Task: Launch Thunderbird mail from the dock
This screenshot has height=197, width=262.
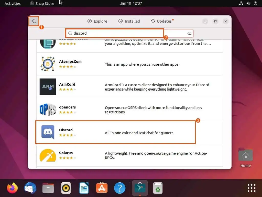Action: (30, 188)
